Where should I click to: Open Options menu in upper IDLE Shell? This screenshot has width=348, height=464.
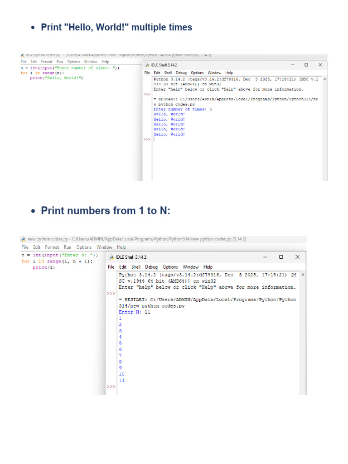[197, 73]
